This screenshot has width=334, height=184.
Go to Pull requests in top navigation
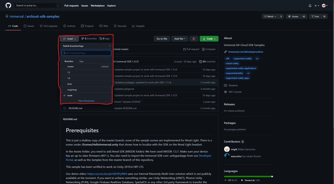pos(72,6)
